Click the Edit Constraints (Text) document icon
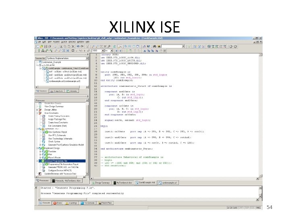Image resolution: width=290 pixels, height=217 pixels. click(x=43, y=126)
